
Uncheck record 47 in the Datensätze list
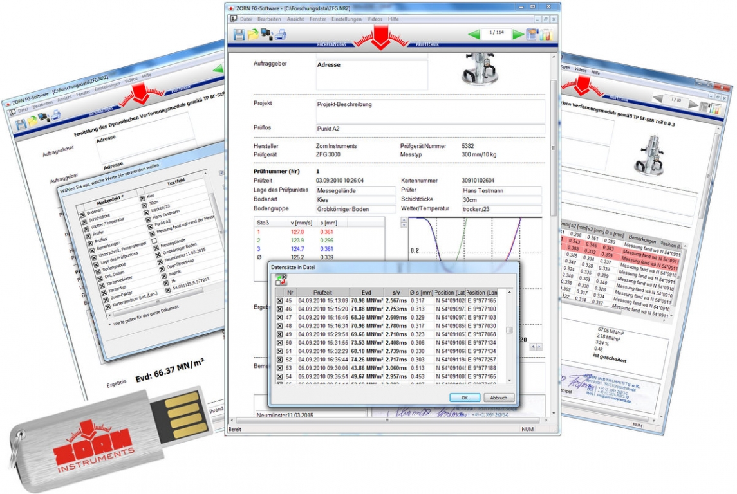[x=279, y=318]
